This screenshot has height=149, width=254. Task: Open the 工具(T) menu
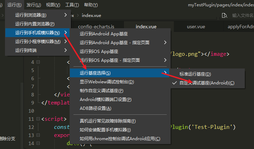[72, 5]
